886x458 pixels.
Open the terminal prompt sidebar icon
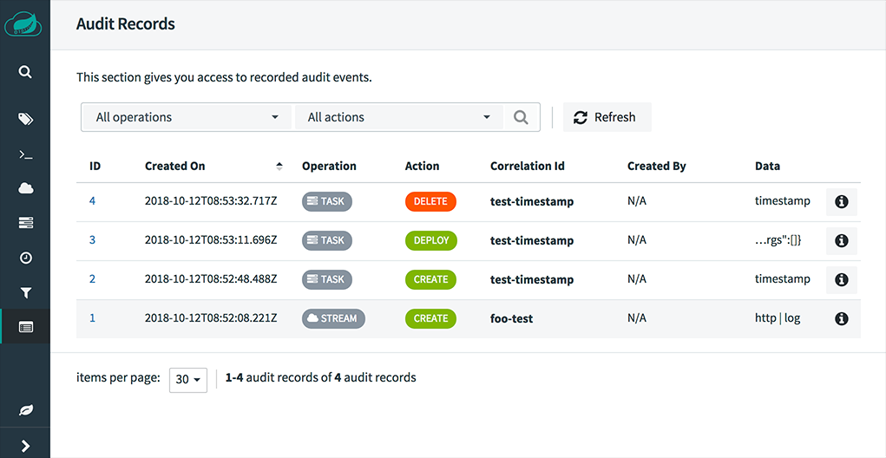[x=25, y=154]
